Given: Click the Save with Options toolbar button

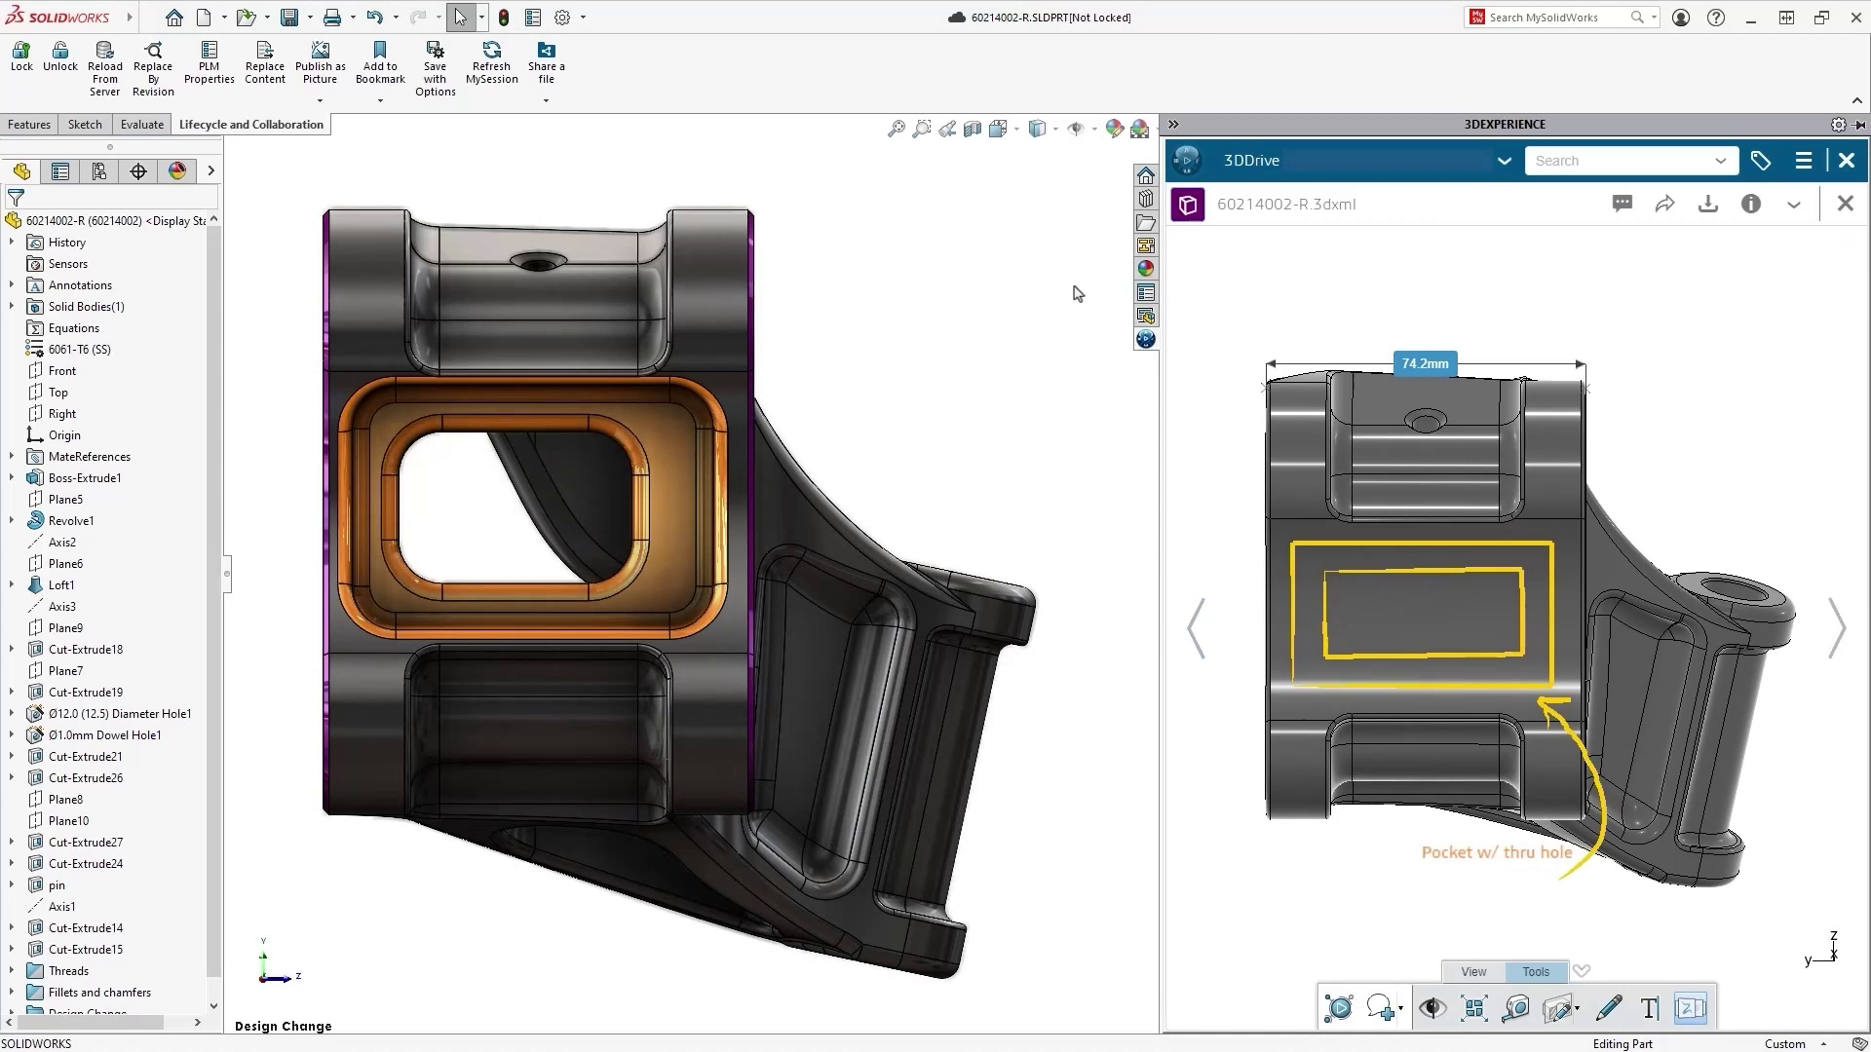Looking at the screenshot, I should 435,63.
